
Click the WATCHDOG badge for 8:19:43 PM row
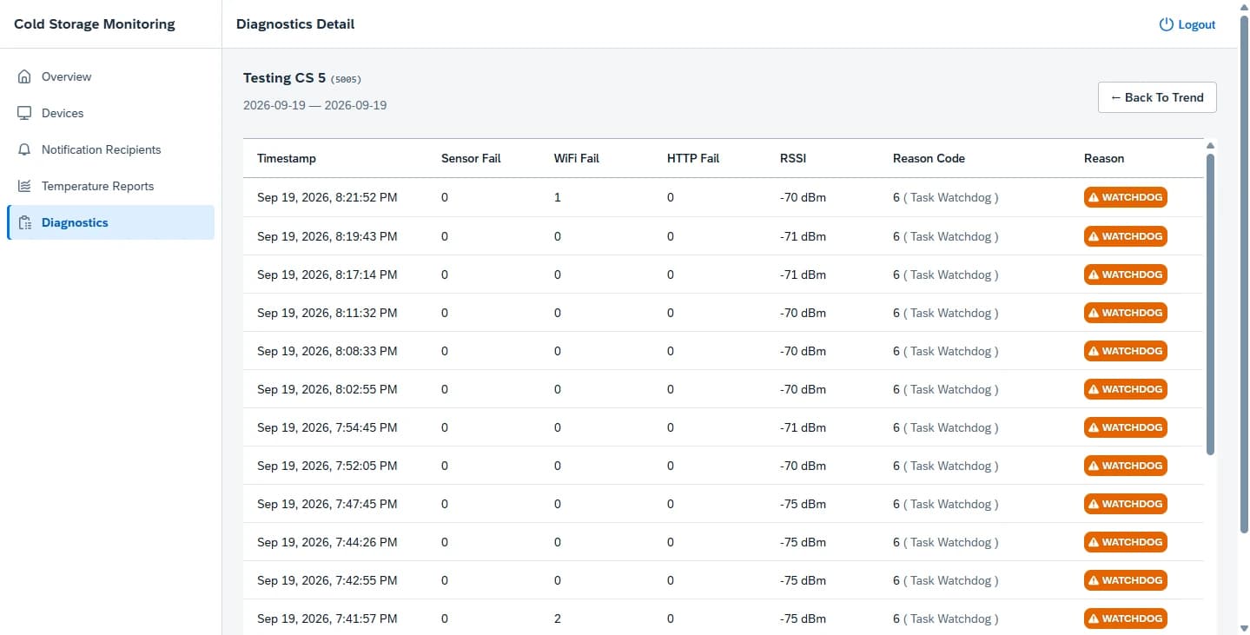coord(1125,236)
